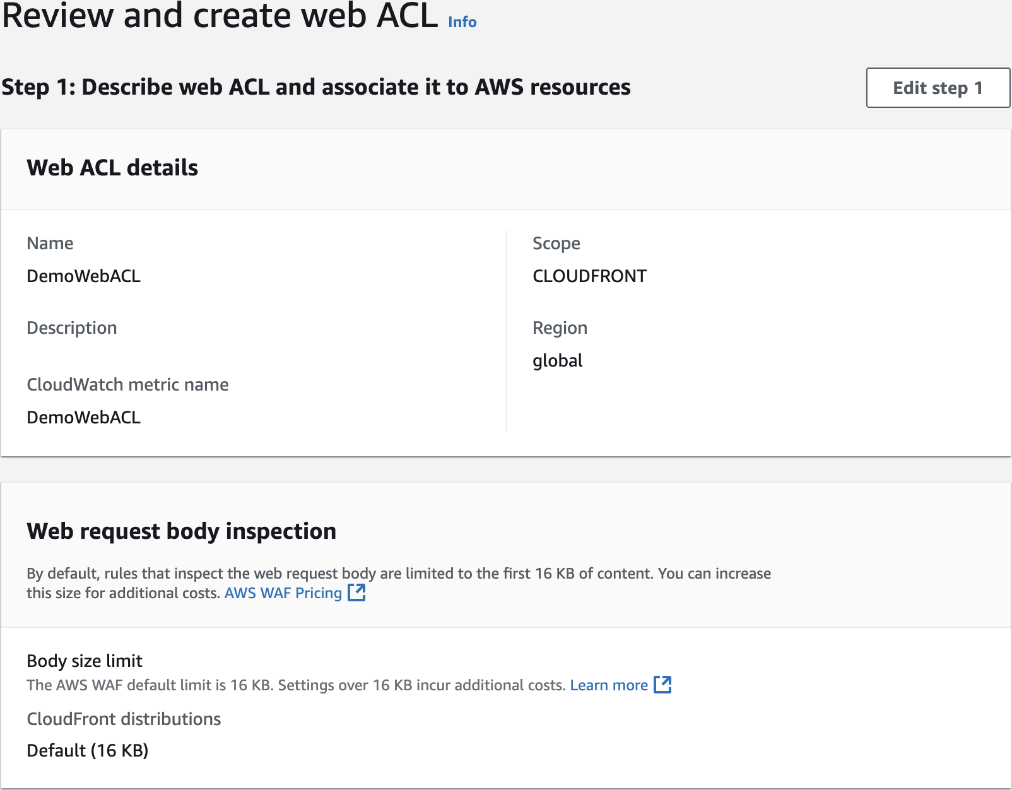1012x790 pixels.
Task: Click the CloudWatch metric name label
Action: (127, 385)
